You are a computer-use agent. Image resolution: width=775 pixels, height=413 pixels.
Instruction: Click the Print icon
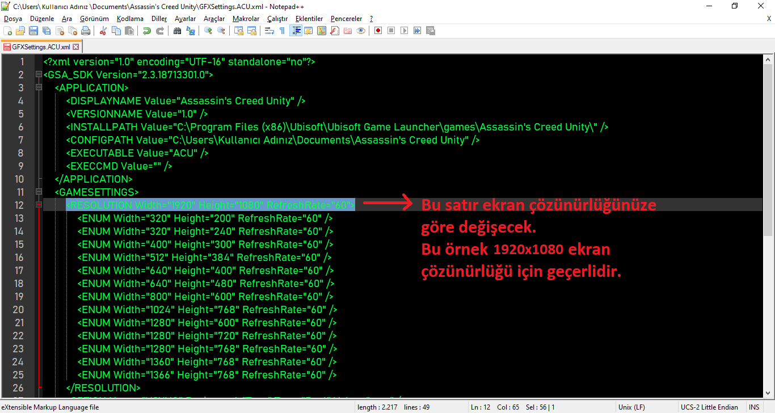pos(85,31)
